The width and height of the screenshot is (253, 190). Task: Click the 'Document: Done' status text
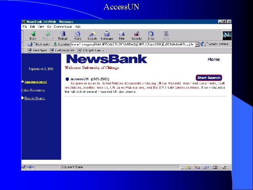click(x=72, y=167)
